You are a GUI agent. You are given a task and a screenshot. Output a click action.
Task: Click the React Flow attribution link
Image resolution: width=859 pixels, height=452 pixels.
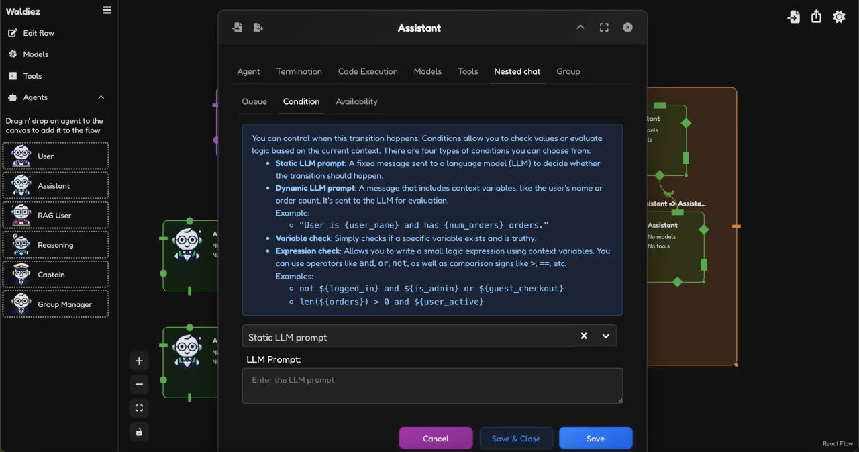[838, 443]
